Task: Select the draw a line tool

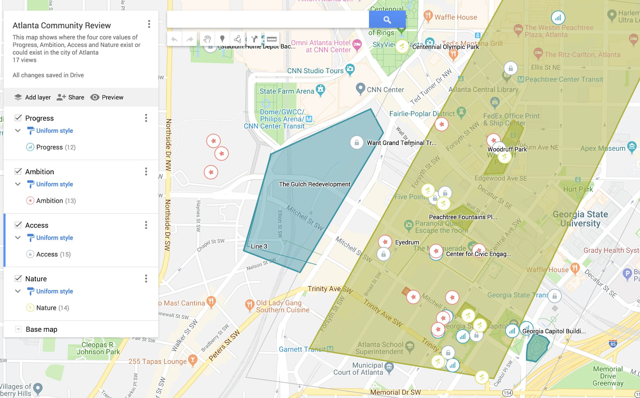Action: tap(237, 39)
